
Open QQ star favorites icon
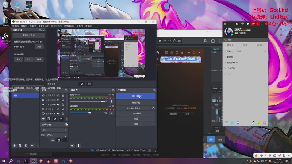coord(242,24)
